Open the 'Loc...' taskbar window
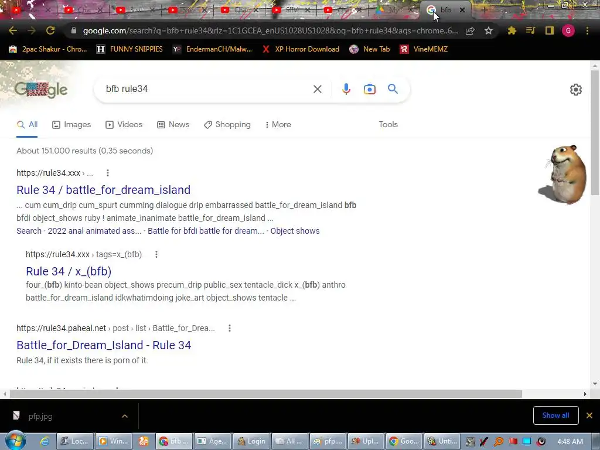600x450 pixels. [x=76, y=441]
